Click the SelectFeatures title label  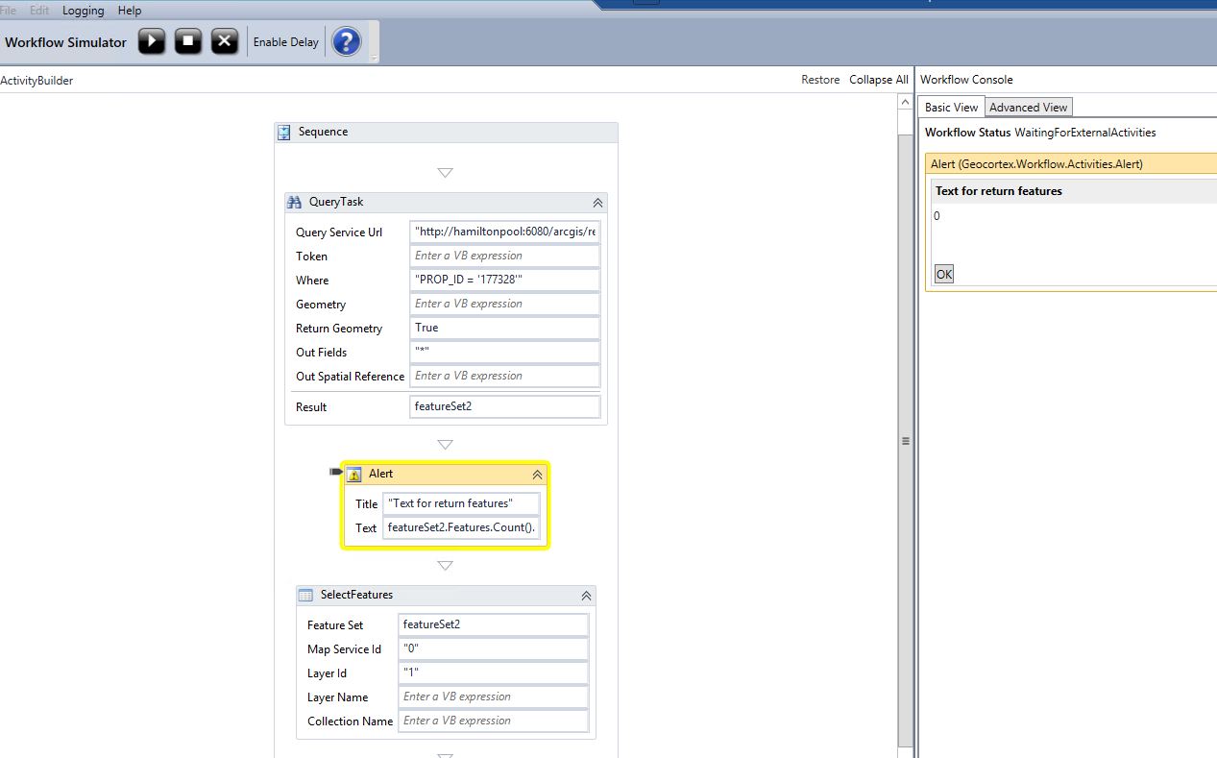pos(356,596)
